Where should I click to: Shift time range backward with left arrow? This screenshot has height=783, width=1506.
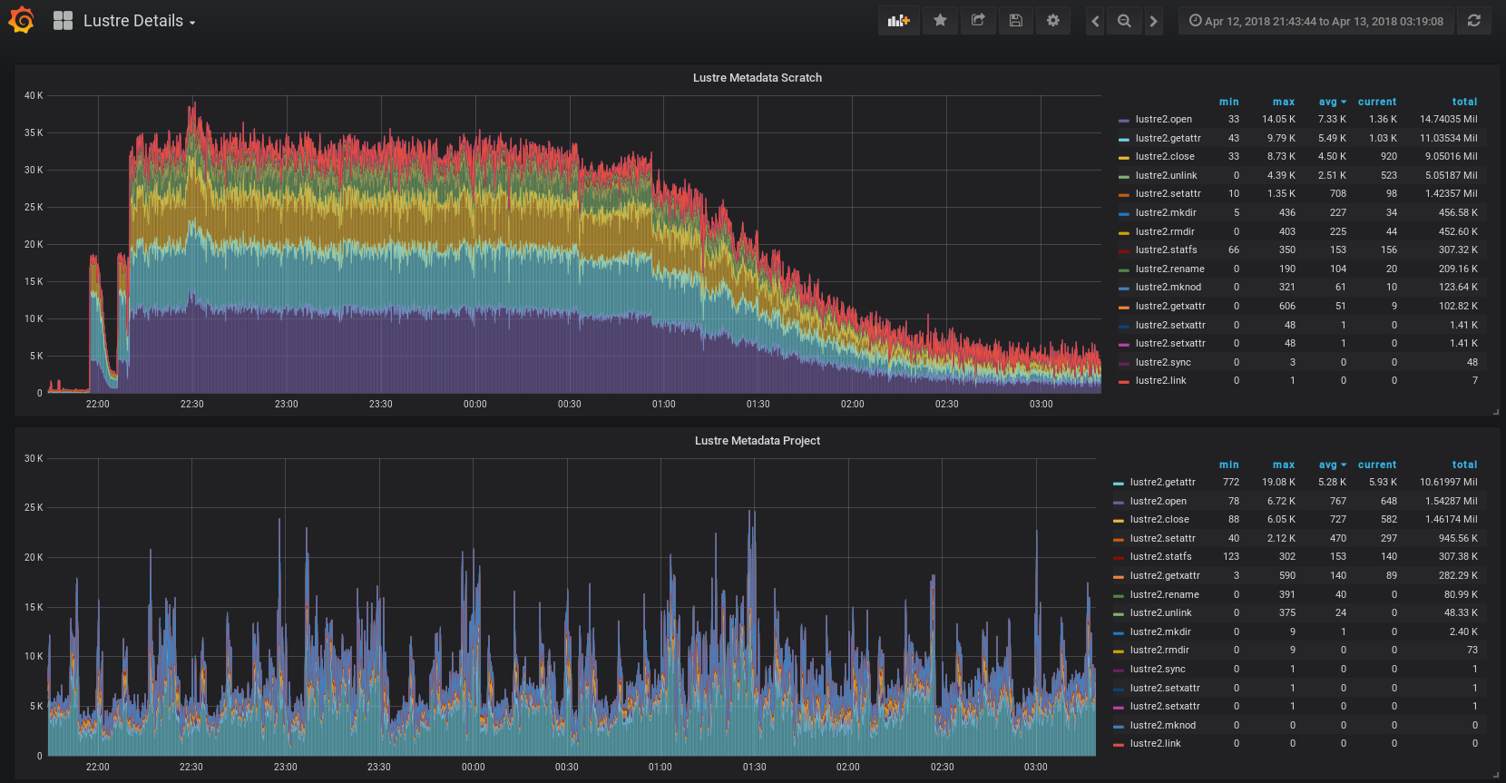click(x=1095, y=21)
